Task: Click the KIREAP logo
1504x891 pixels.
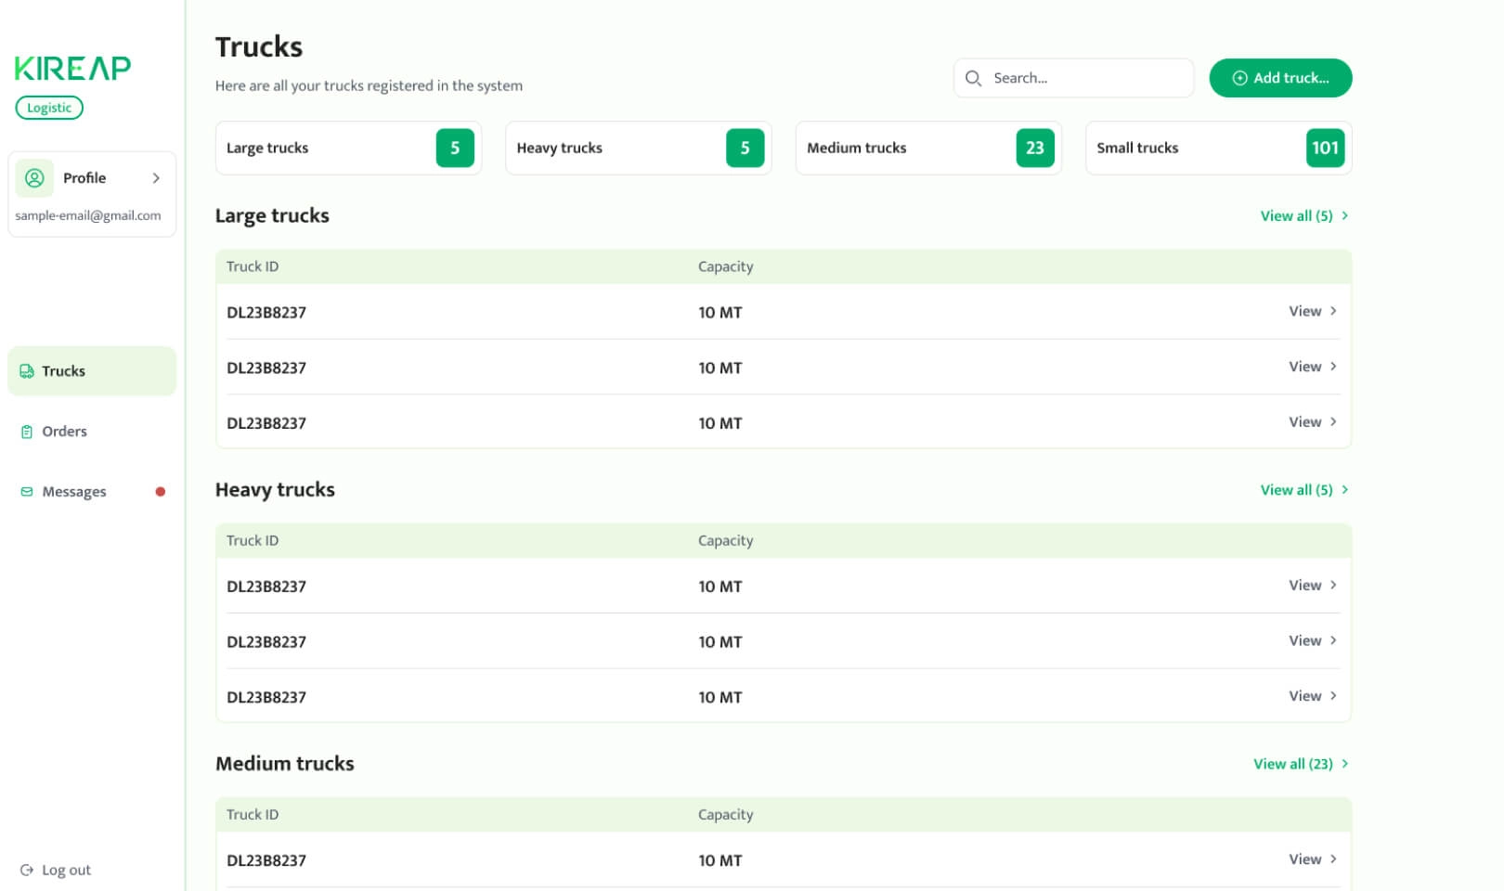Action: click(x=72, y=68)
